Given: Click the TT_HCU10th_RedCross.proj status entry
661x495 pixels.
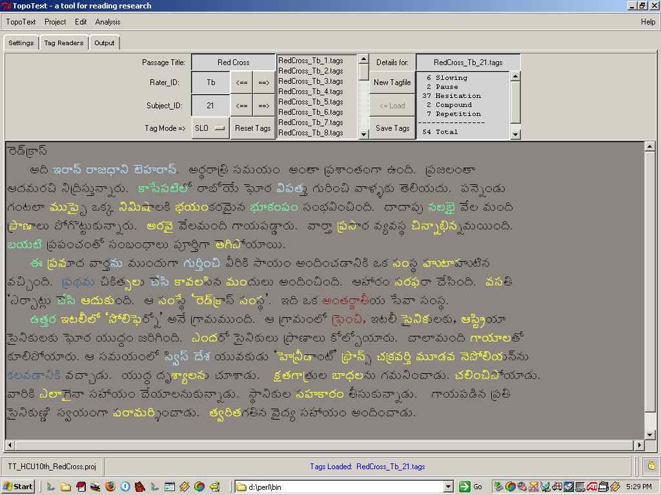Looking at the screenshot, I should coord(52,467).
